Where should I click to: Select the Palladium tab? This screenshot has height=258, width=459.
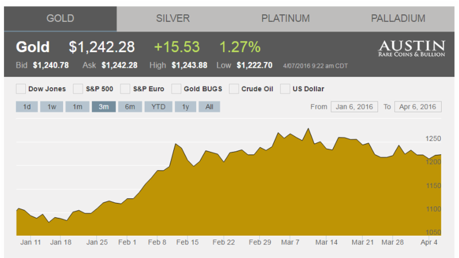pos(398,18)
